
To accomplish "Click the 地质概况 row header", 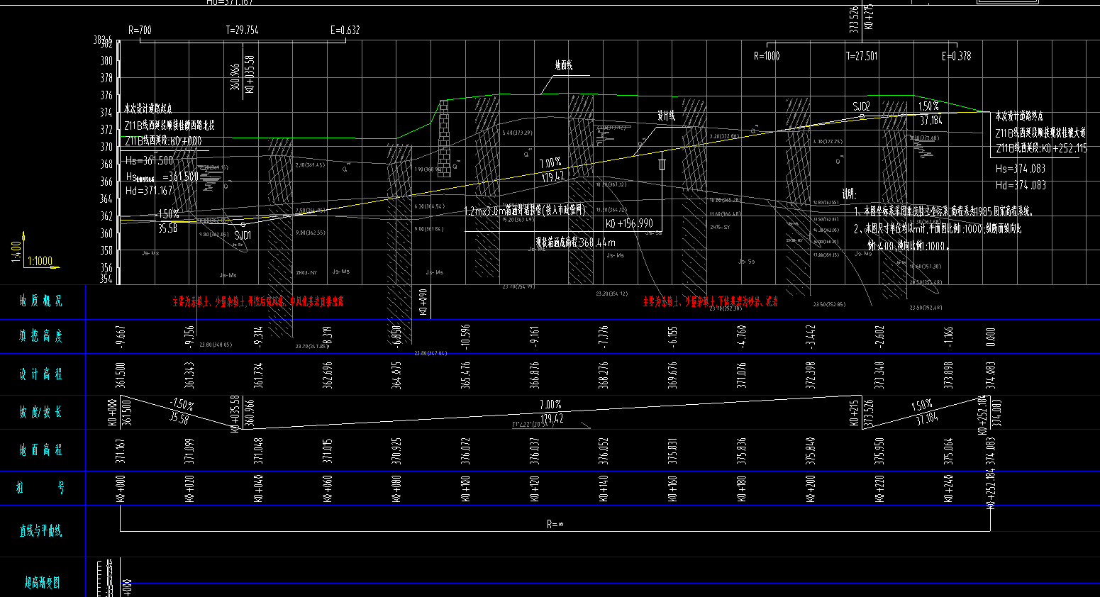I will click(x=41, y=301).
